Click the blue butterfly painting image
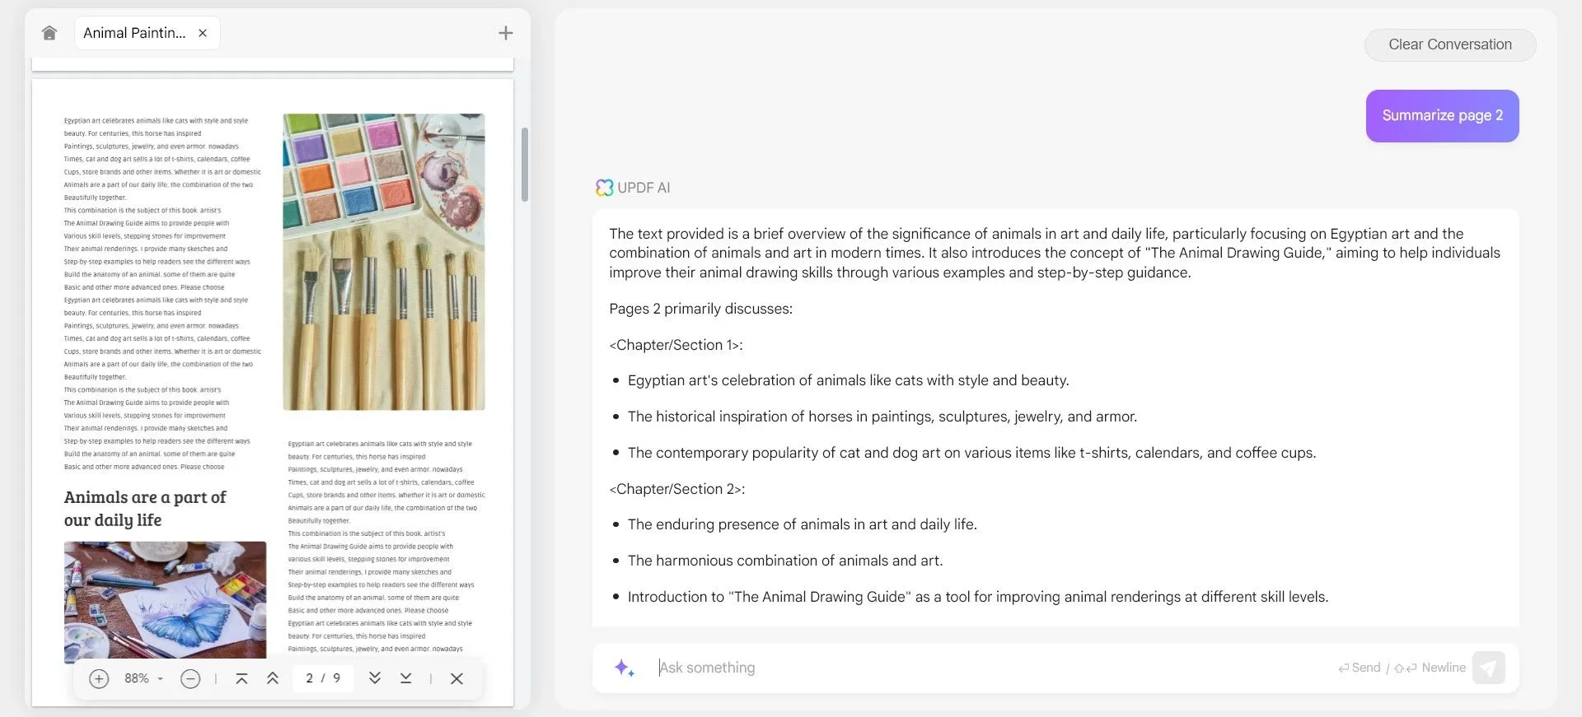Viewport: 1582px width, 717px height. 165,600
